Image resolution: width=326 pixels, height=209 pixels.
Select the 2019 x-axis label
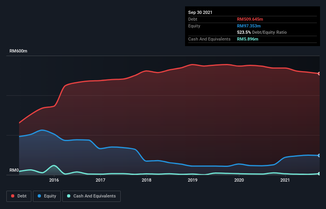click(193, 180)
